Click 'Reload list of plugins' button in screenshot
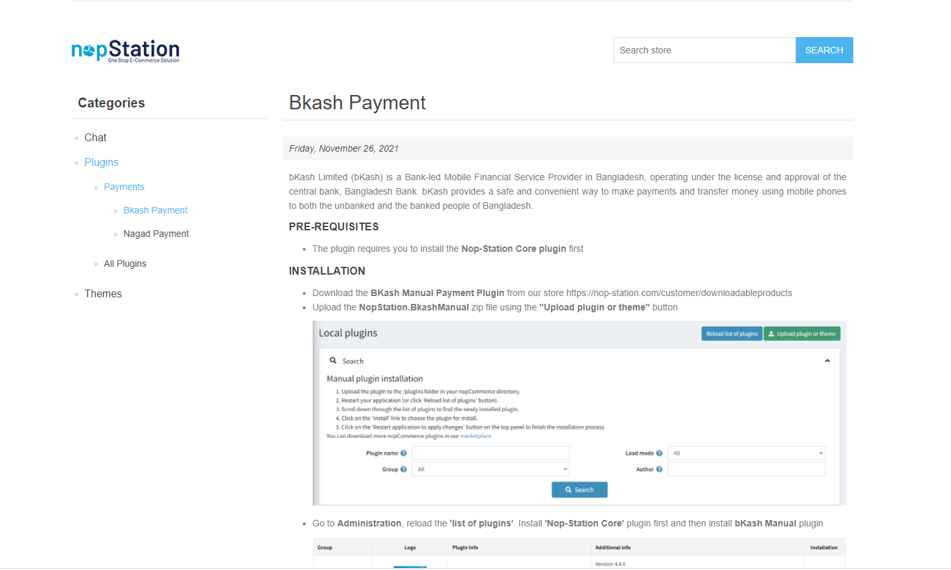This screenshot has height=570, width=951. point(731,334)
